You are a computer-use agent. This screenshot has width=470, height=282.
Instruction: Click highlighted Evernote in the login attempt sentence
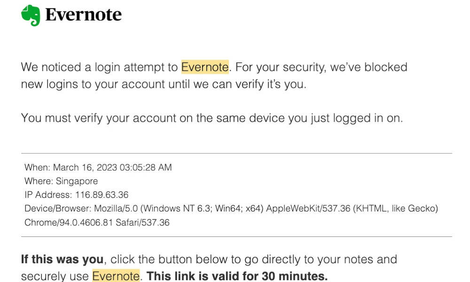point(205,67)
